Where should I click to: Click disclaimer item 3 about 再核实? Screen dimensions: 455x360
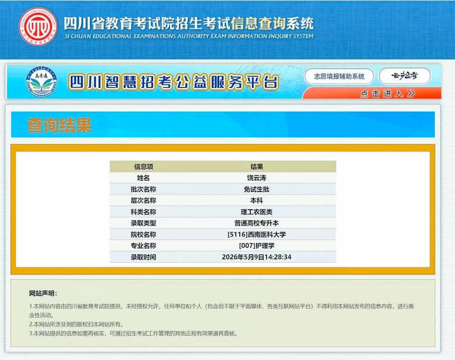click(134, 333)
